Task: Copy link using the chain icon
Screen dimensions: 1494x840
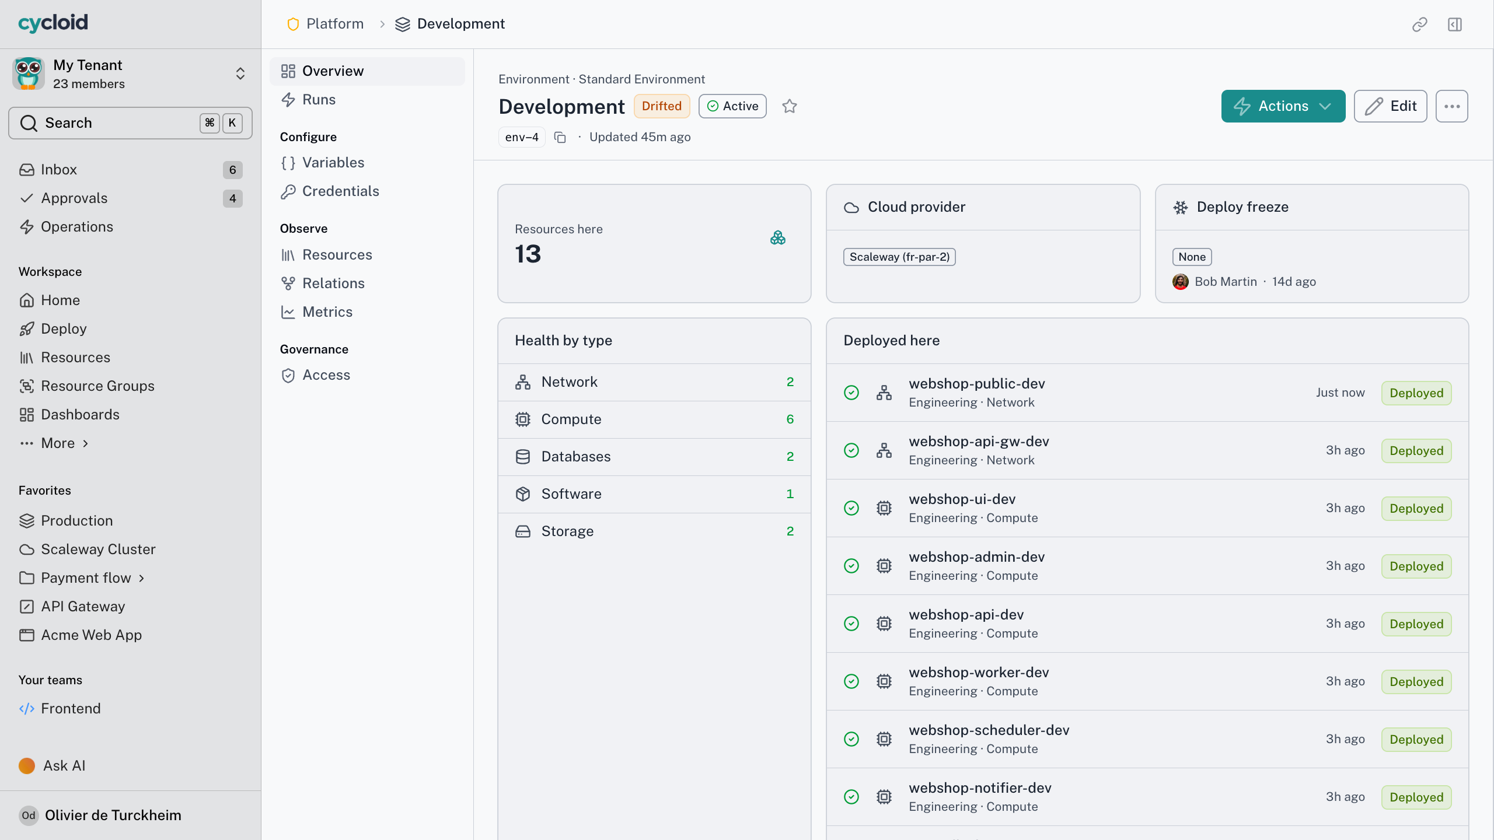Action: 1420,24
